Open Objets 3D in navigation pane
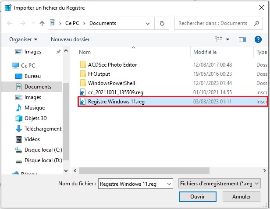The height and width of the screenshot is (209, 270). [x=31, y=118]
